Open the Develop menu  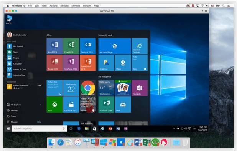coord(76,6)
